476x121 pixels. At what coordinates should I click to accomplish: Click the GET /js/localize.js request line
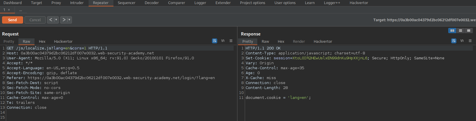57,48
